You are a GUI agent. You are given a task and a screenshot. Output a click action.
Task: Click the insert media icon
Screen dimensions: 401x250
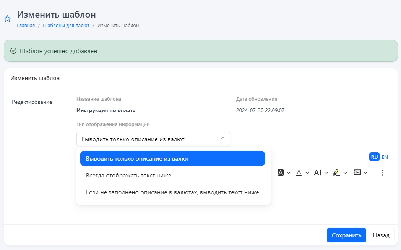pos(357,173)
